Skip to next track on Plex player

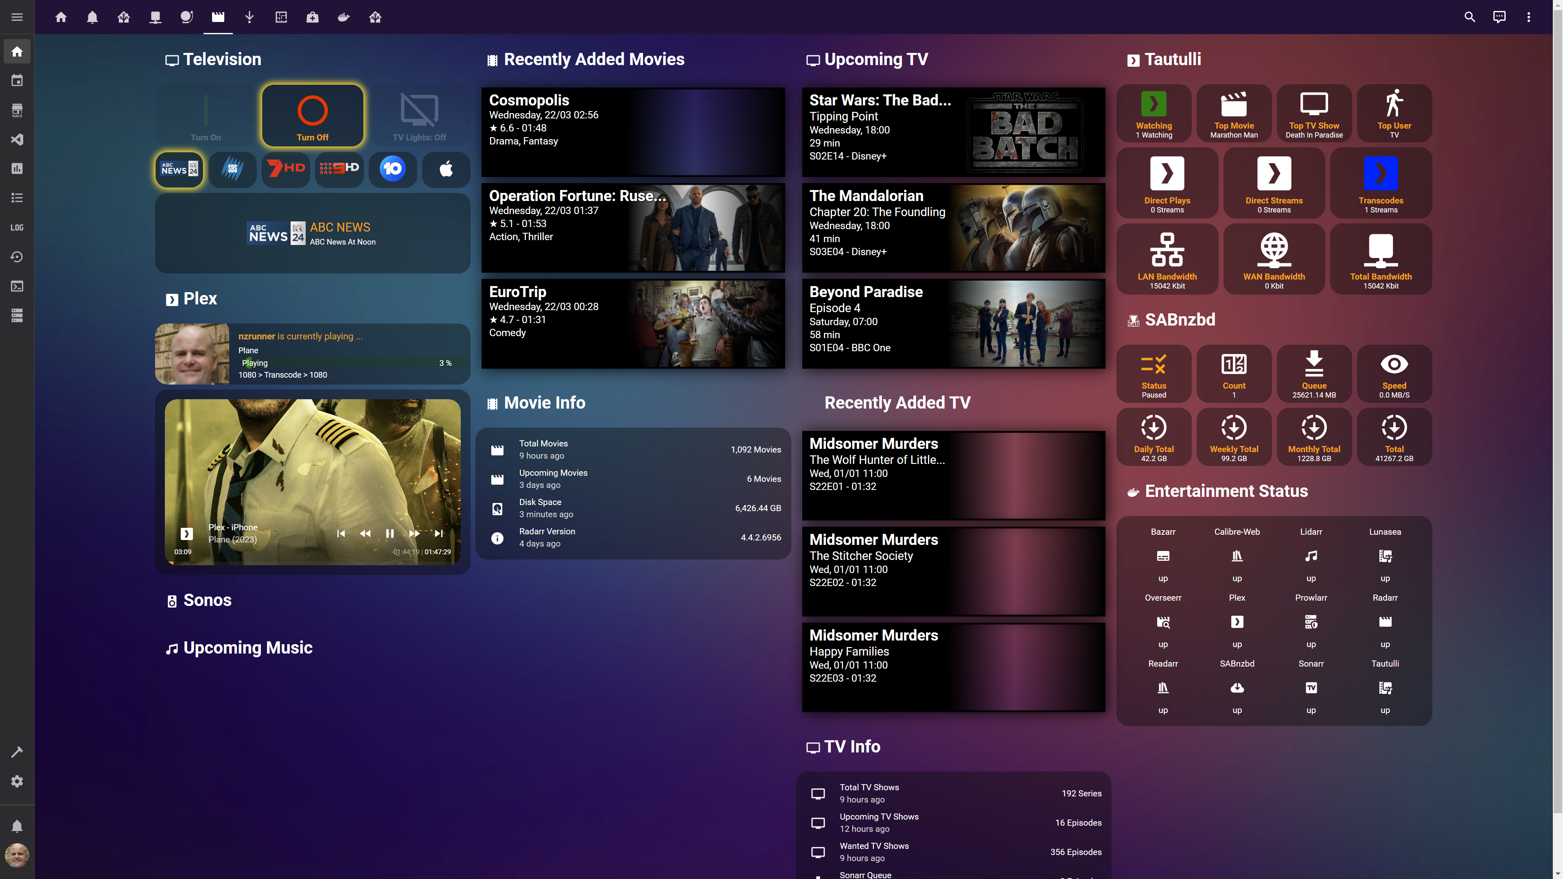tap(438, 533)
